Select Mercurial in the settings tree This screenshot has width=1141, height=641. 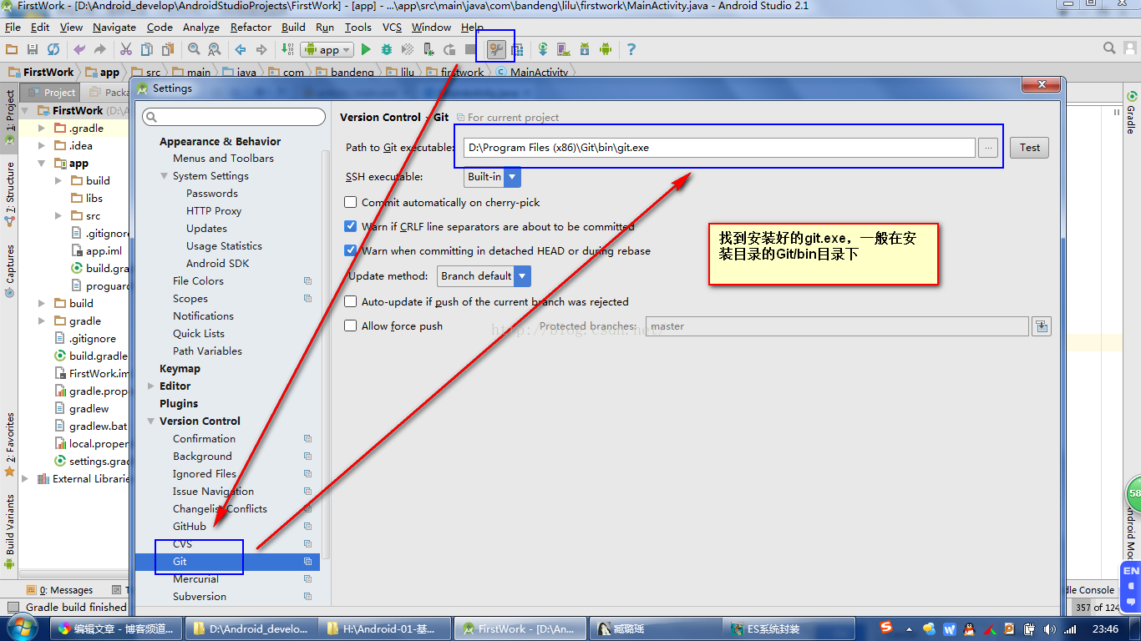(195, 579)
